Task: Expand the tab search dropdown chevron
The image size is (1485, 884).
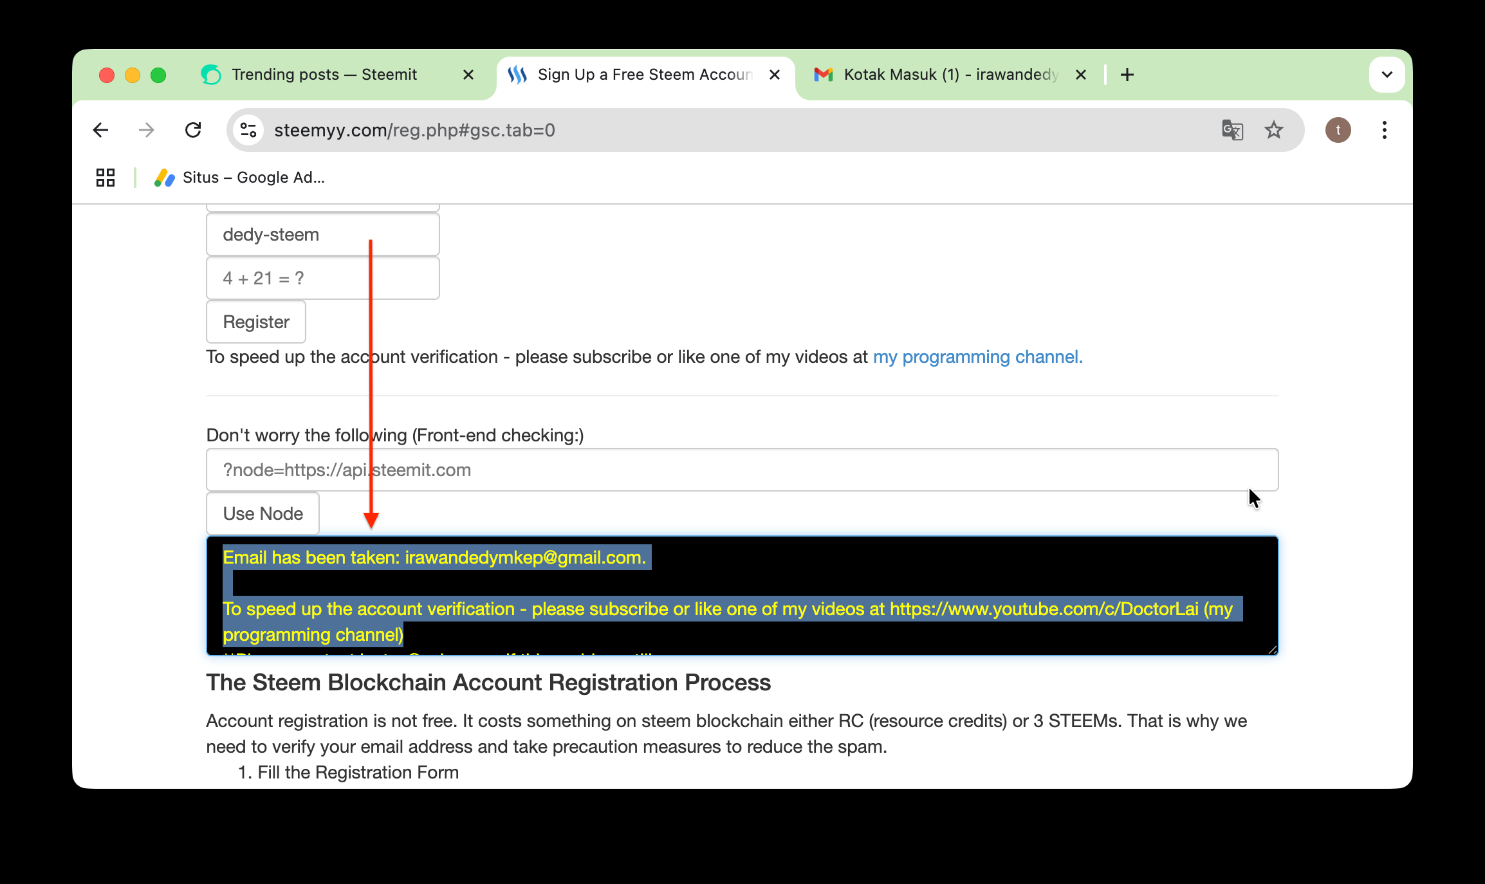Action: click(x=1387, y=75)
